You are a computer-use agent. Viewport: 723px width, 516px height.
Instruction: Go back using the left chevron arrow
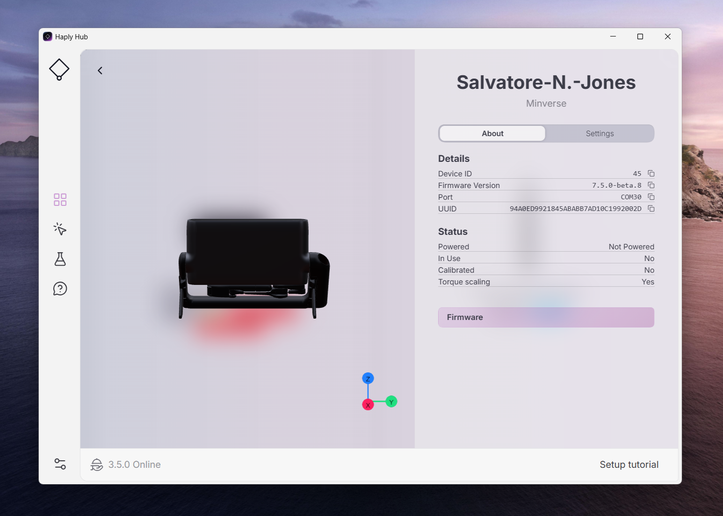(x=100, y=71)
